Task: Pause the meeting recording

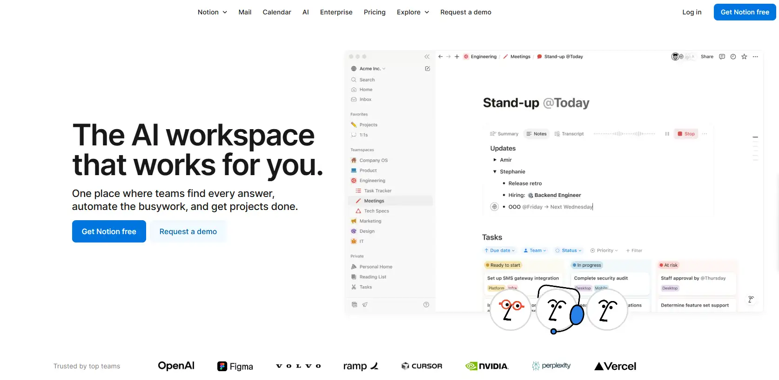Action: click(667, 134)
